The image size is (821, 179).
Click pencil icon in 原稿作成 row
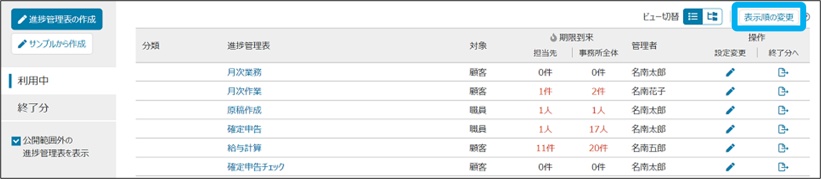coord(730,110)
